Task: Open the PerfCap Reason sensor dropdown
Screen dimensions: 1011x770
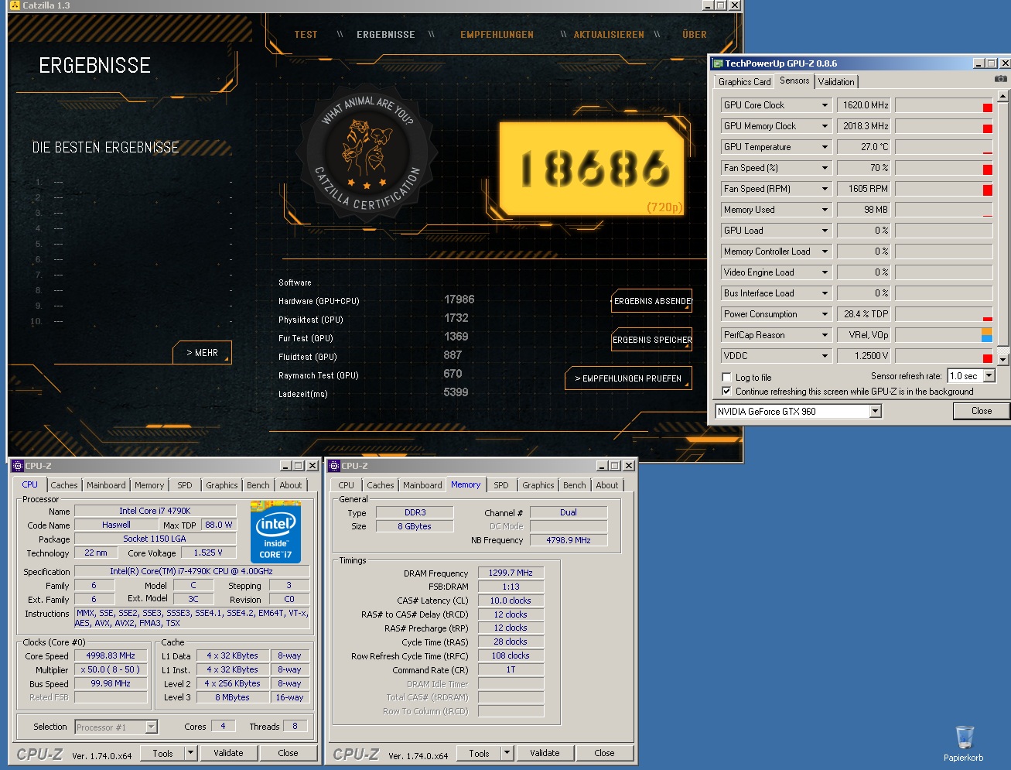Action: [x=825, y=335]
